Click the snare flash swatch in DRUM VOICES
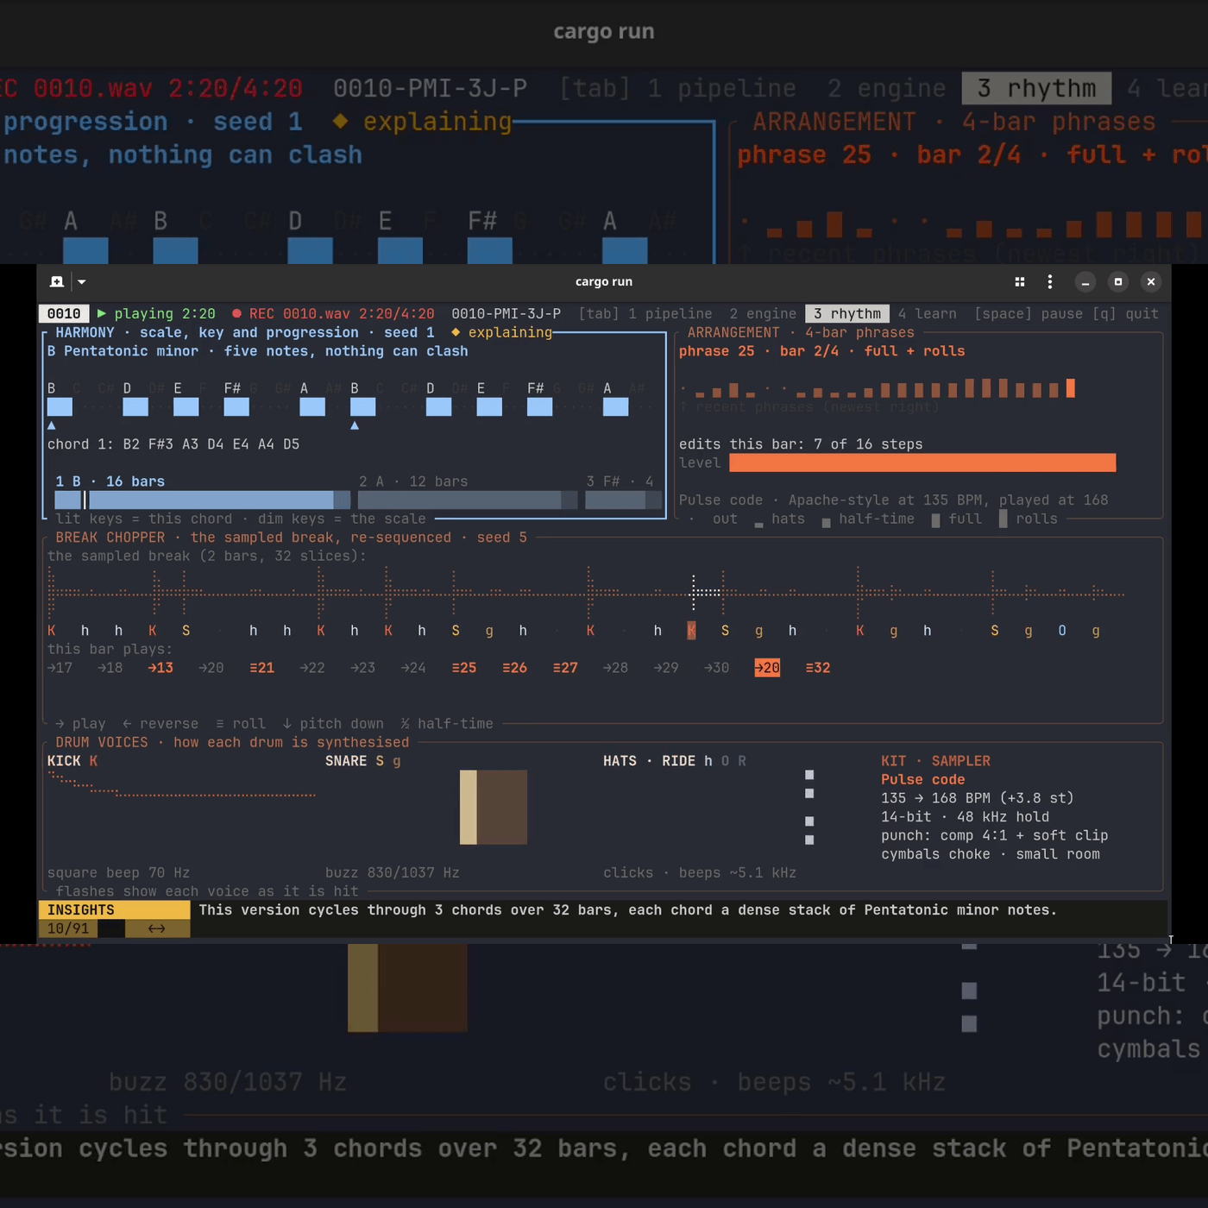Viewport: 1208px width, 1208px height. (x=494, y=807)
